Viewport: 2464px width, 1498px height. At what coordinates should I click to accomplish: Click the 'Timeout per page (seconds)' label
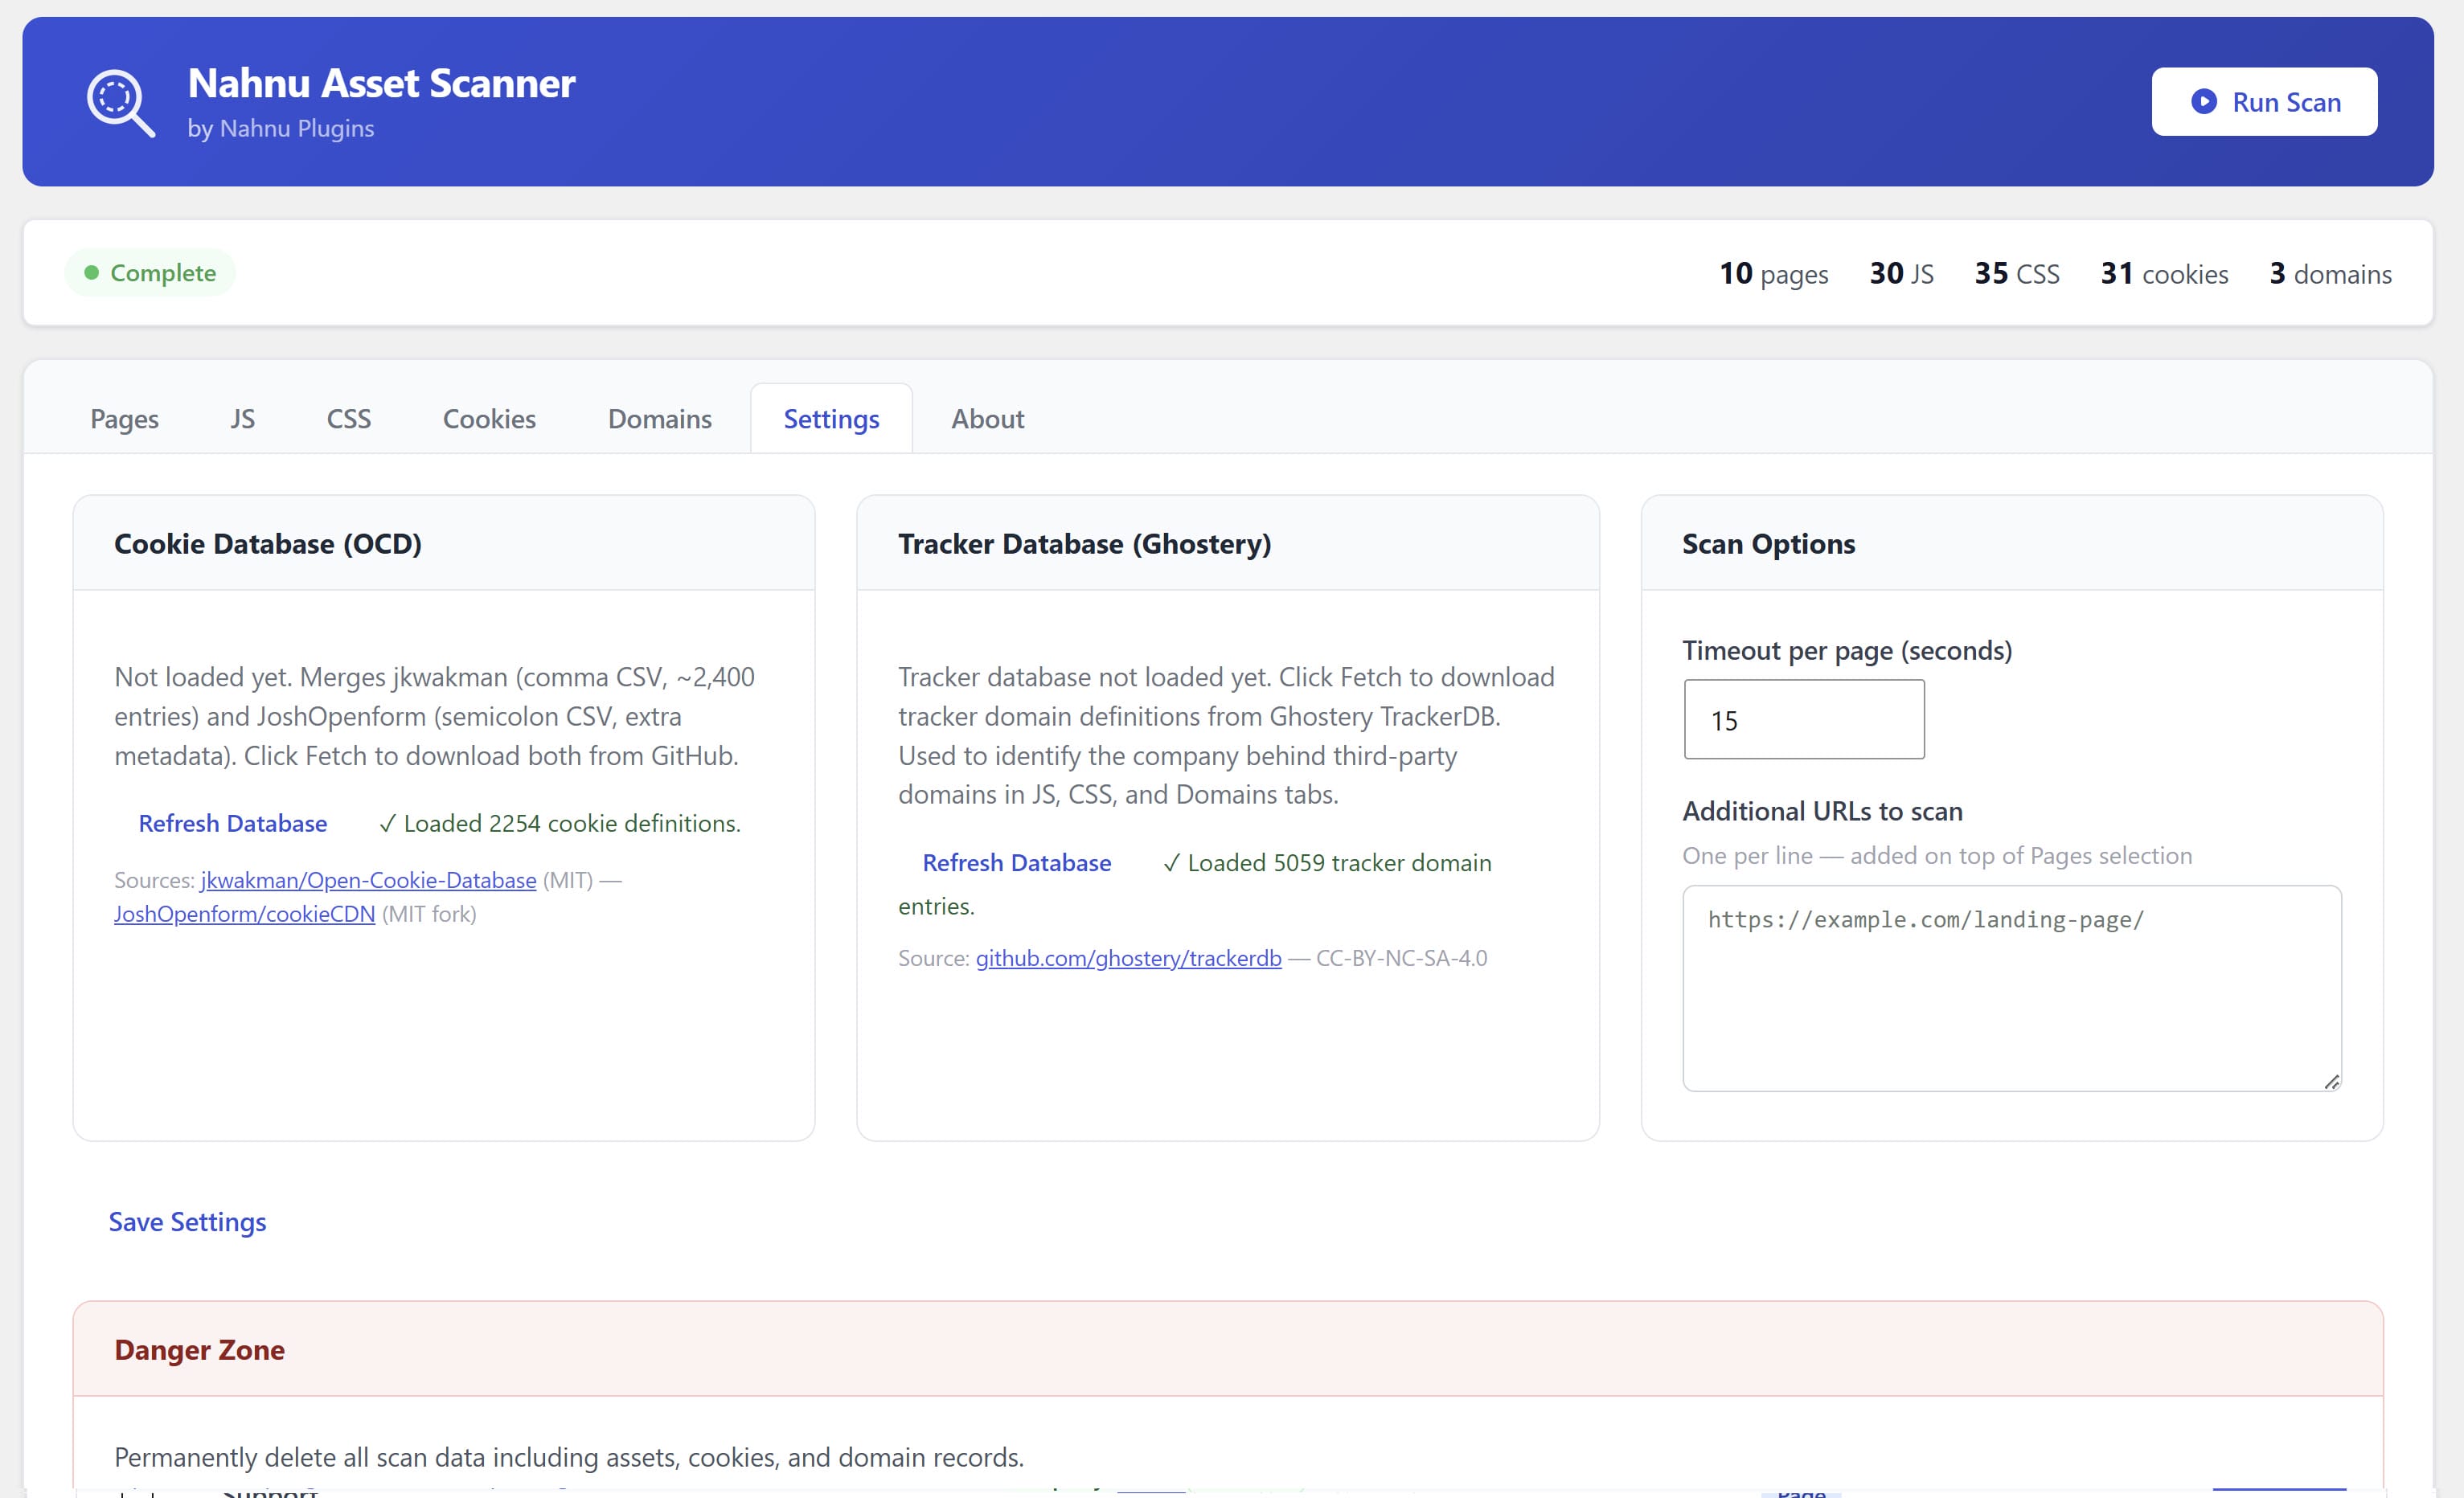1847,650
